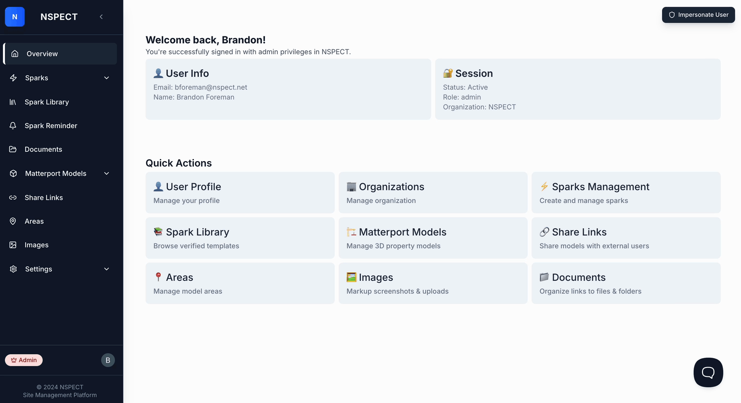The height and width of the screenshot is (403, 741).
Task: Click the Organizations building icon
Action: (351, 186)
